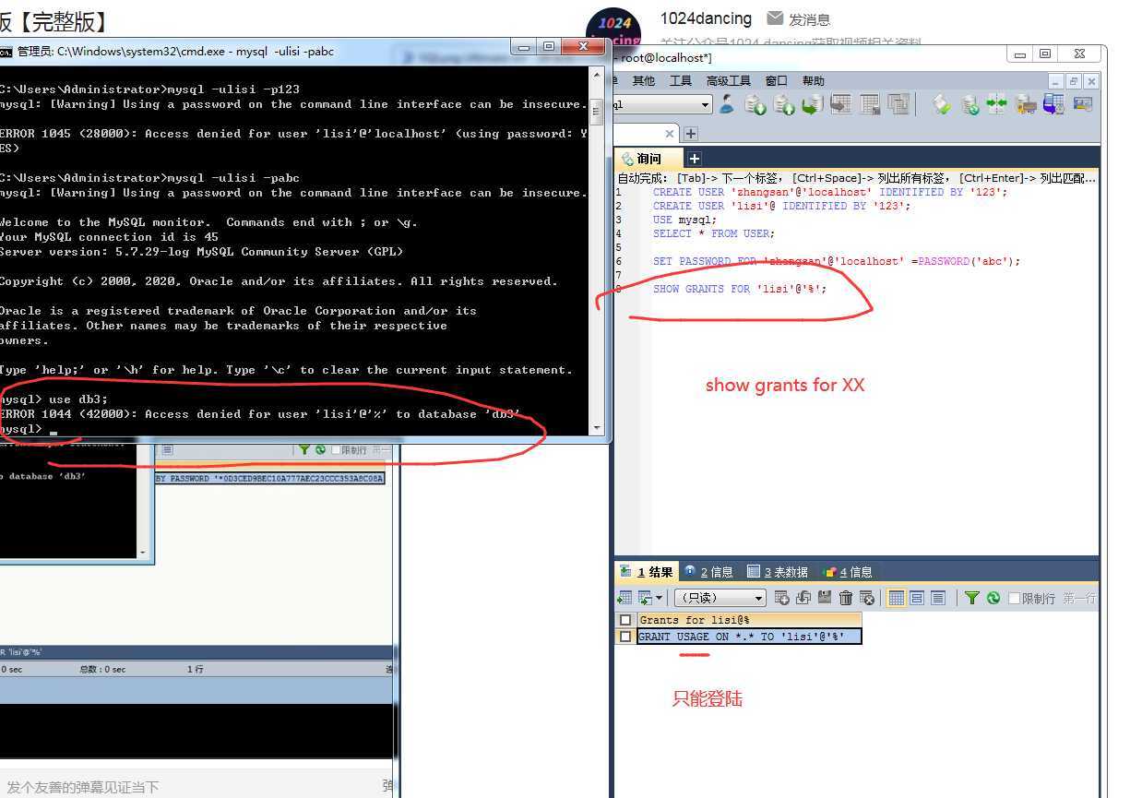Tick the checkbox beside 'Grants for lisi@%' header
The height and width of the screenshot is (798, 1142).
(626, 620)
